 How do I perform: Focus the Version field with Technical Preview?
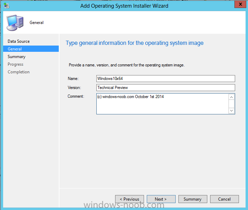click(166, 88)
